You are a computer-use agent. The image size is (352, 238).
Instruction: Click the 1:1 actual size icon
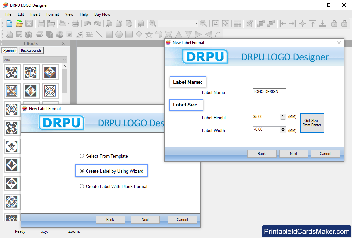pyautogui.click(x=215, y=23)
